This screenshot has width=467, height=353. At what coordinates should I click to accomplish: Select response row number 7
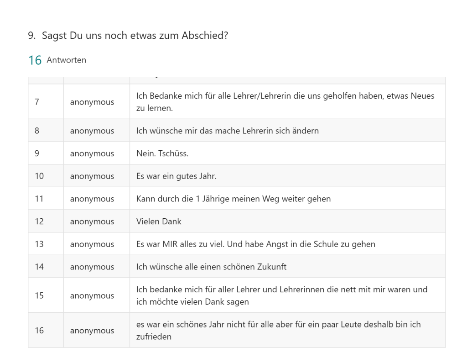36,102
